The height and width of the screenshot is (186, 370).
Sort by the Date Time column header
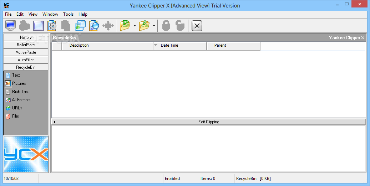click(180, 46)
